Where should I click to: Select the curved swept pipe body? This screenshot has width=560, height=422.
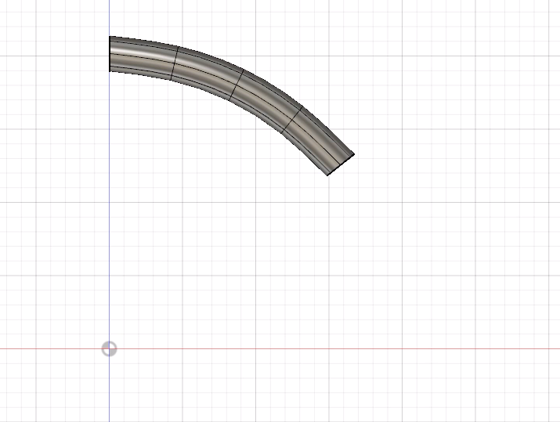point(236,84)
